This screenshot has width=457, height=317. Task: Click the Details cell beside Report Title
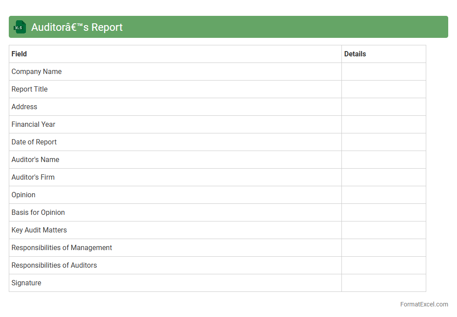(x=383, y=89)
